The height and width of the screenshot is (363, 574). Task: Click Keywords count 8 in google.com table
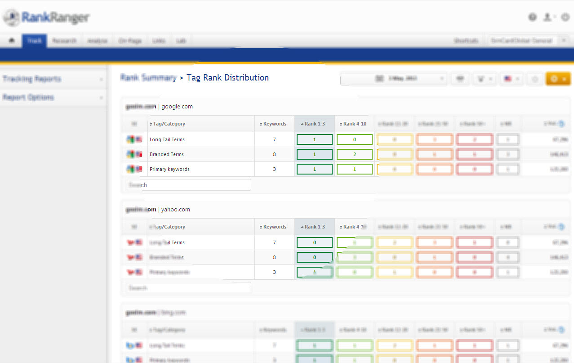(275, 154)
